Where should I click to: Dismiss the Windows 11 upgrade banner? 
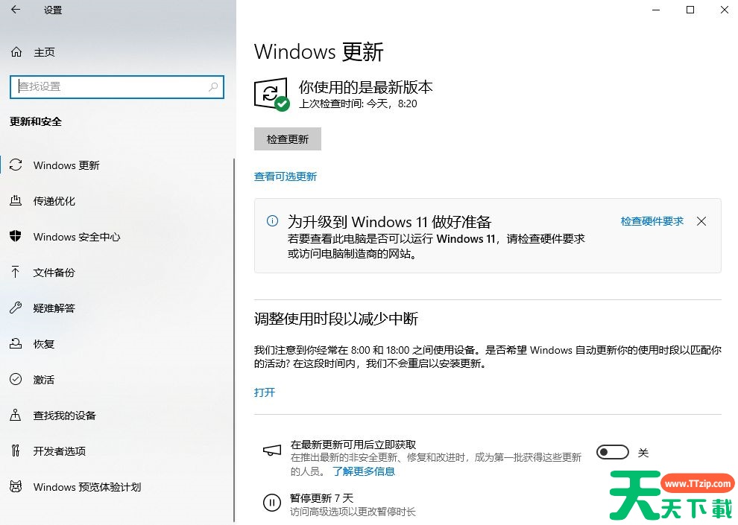point(701,221)
